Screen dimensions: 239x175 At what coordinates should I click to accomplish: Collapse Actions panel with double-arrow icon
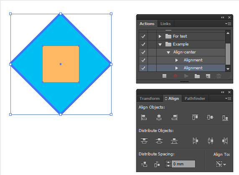tap(223, 18)
